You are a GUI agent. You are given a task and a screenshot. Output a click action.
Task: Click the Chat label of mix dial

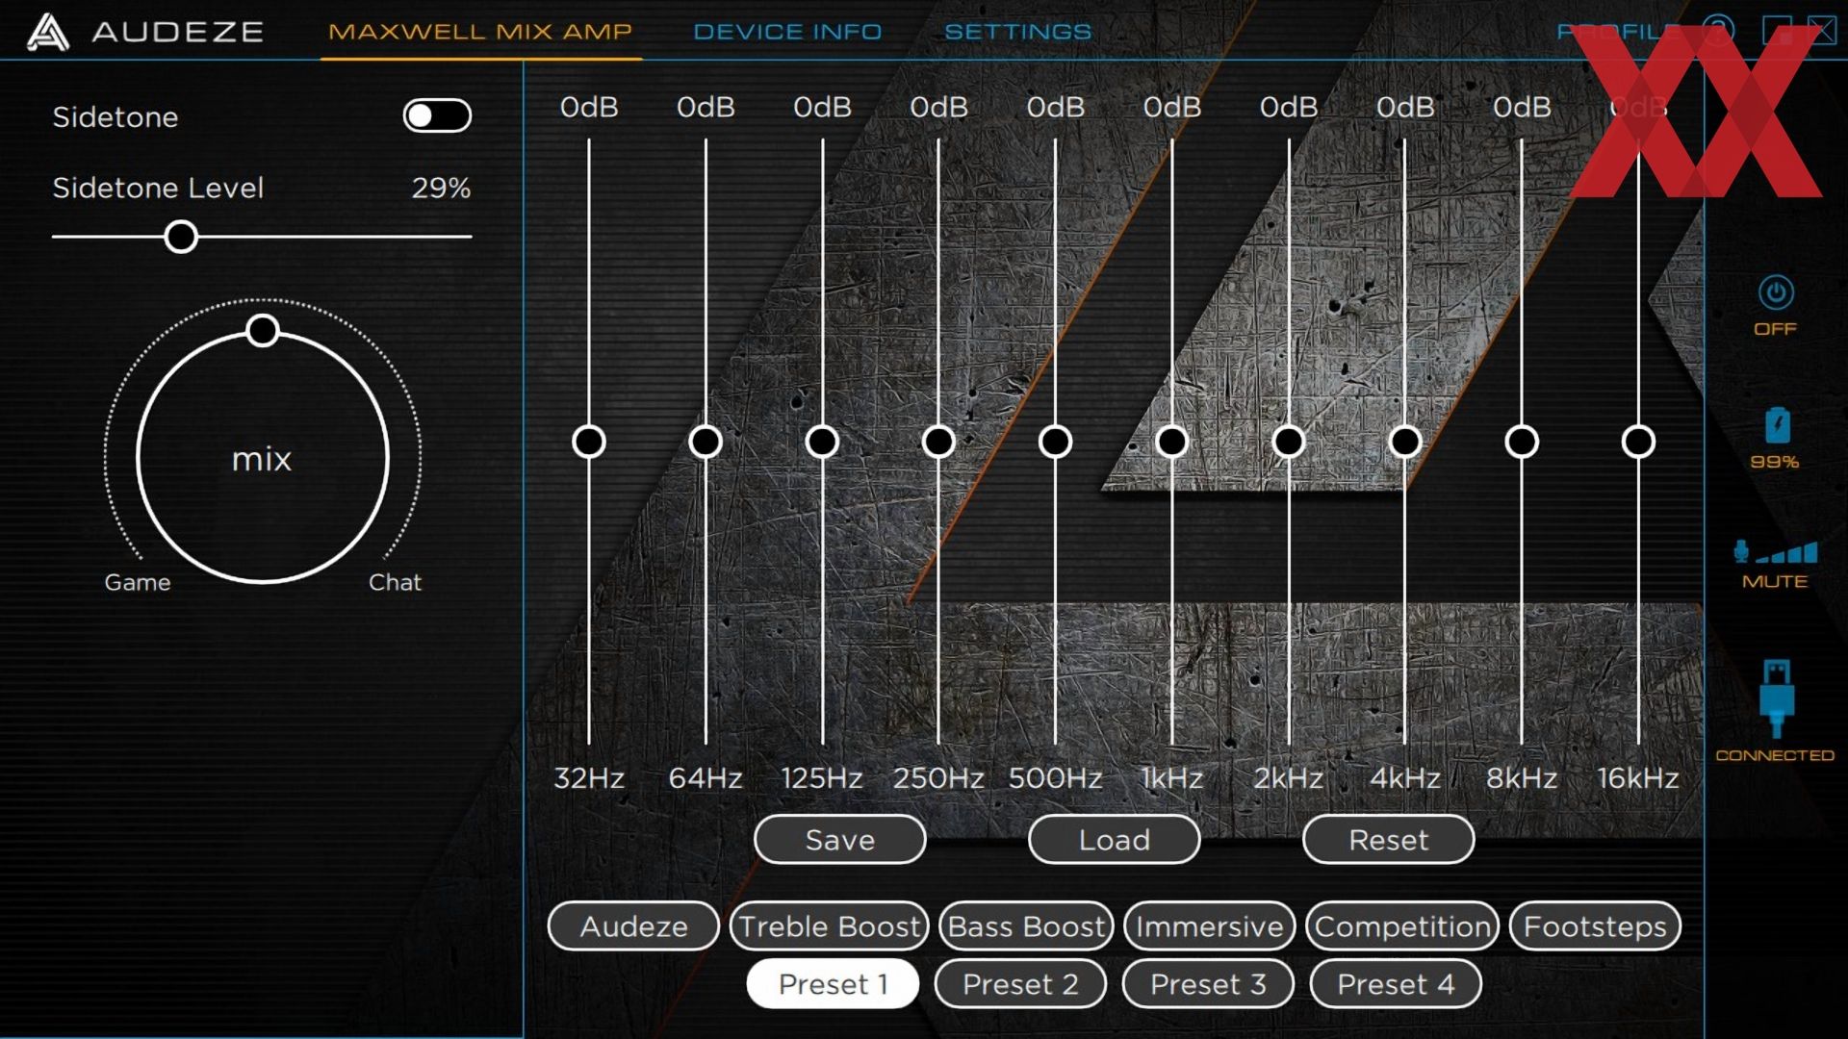pos(395,582)
